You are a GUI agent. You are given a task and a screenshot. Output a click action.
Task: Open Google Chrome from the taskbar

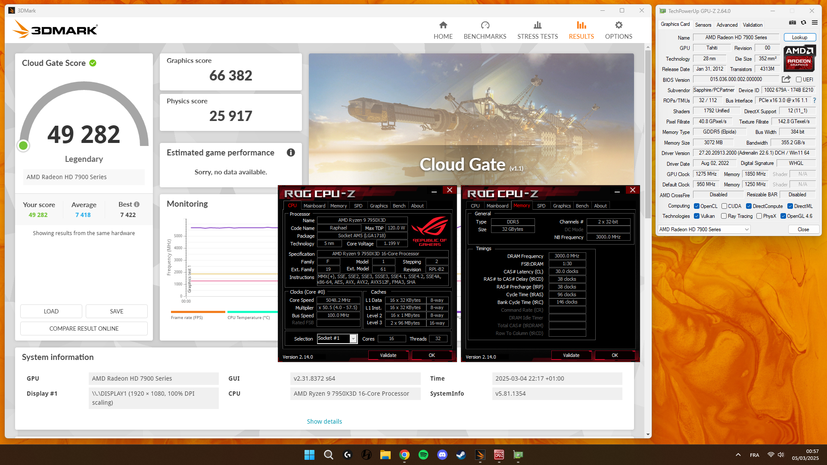[404, 455]
